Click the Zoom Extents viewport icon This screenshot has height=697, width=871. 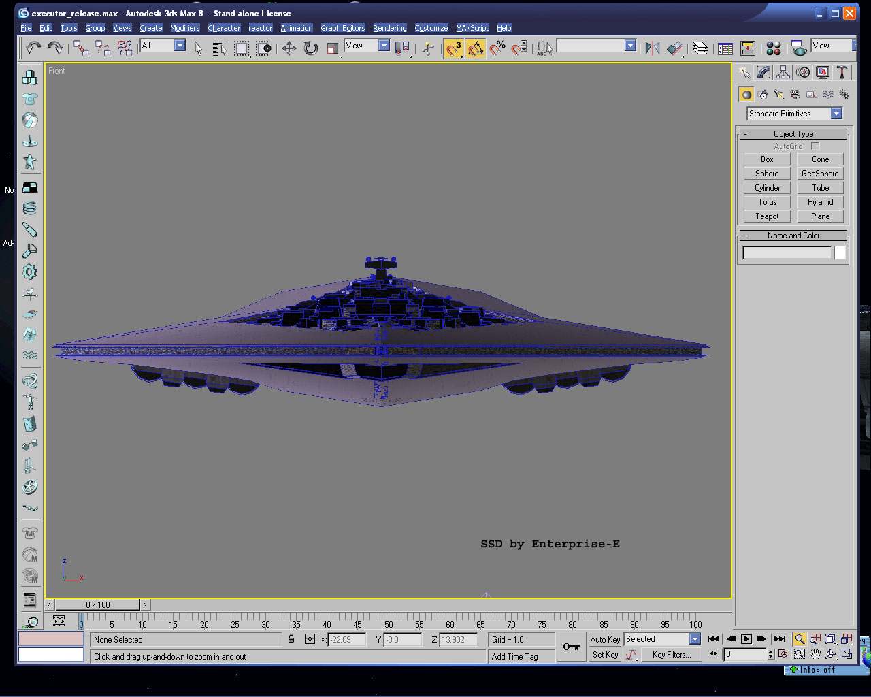coord(831,639)
